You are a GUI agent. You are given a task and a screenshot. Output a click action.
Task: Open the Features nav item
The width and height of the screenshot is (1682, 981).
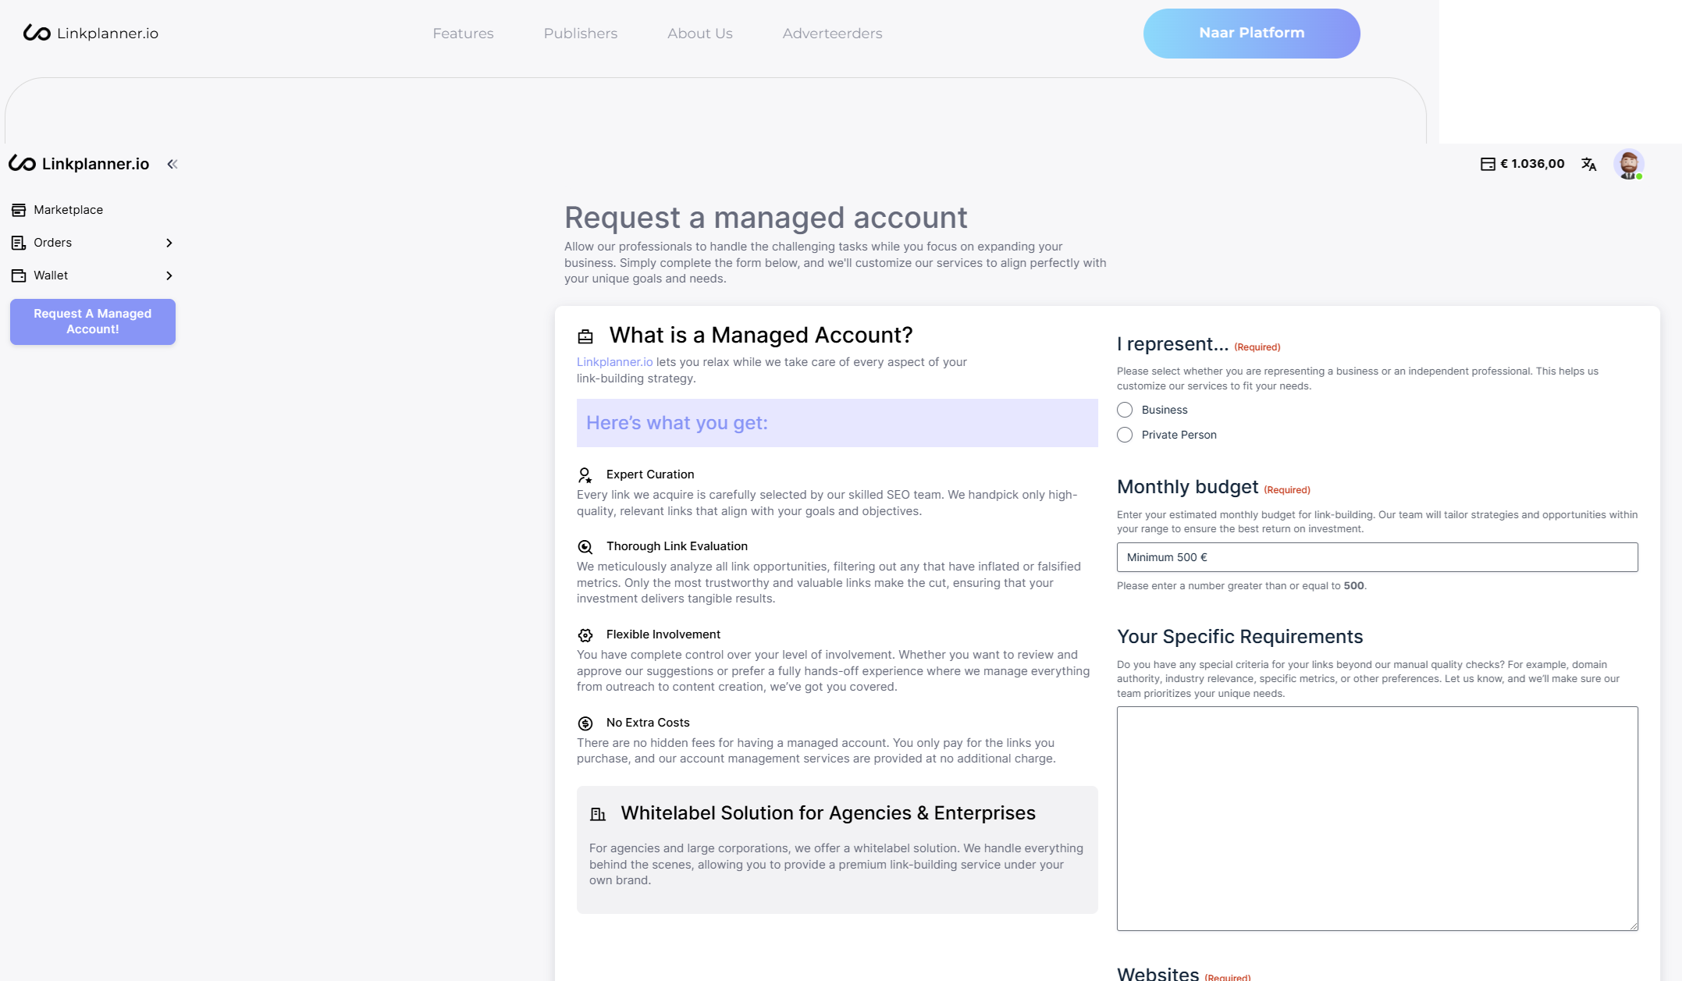tap(463, 34)
